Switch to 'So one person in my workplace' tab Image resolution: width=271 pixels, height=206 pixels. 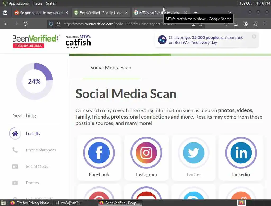[x=41, y=13]
